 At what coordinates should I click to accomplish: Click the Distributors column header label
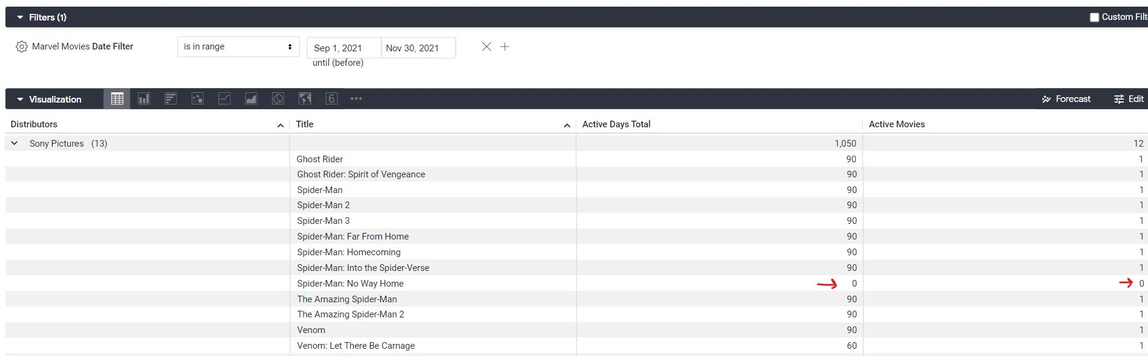click(x=34, y=124)
